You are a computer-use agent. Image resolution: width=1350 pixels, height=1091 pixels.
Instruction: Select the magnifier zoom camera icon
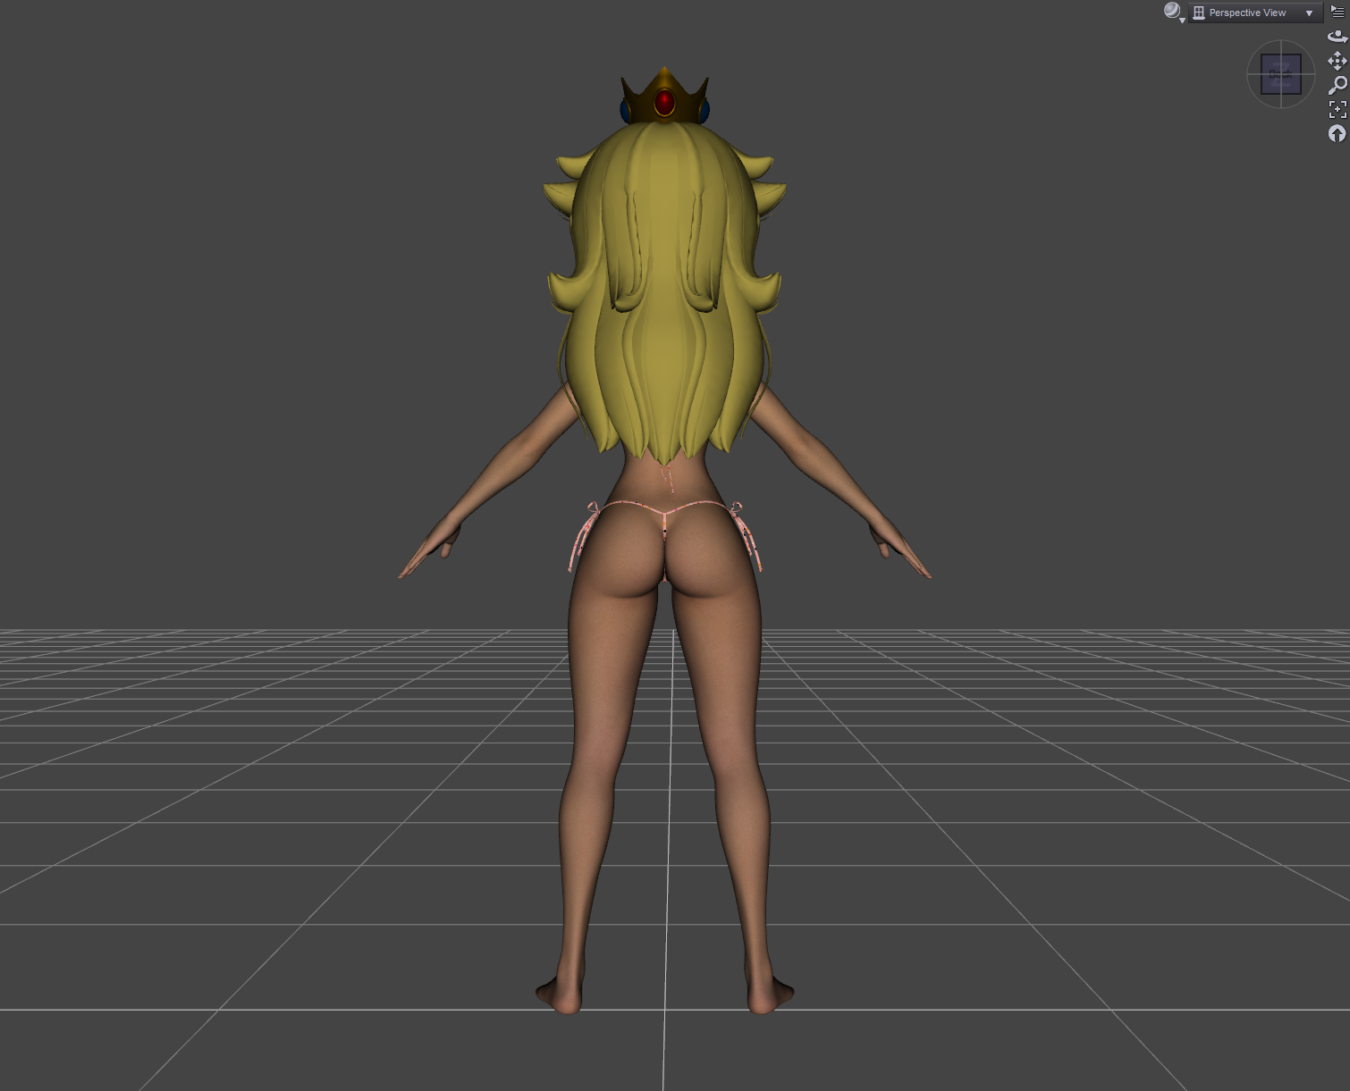point(1337,85)
